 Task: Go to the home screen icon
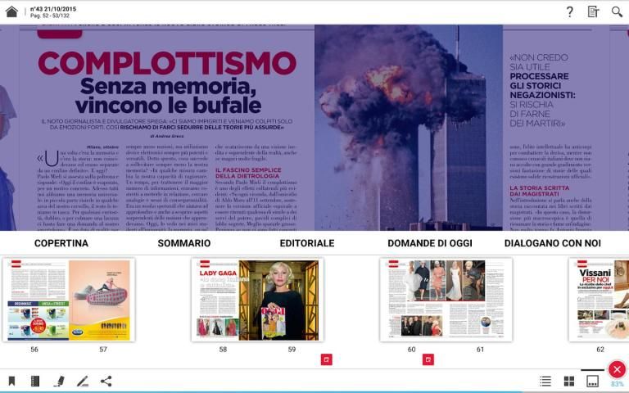coord(11,11)
